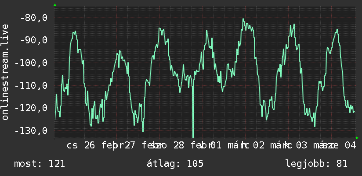Click the 'átlag: 105' average text
The image size is (362, 176).
(x=175, y=164)
